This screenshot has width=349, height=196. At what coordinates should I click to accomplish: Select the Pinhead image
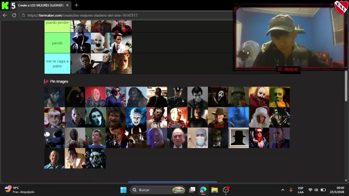(x=136, y=117)
